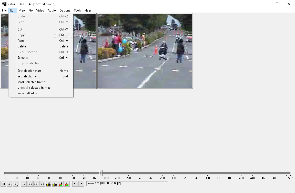The width and height of the screenshot is (295, 193).
Task: Choose Mask selected frames
Action: (x=41, y=82)
